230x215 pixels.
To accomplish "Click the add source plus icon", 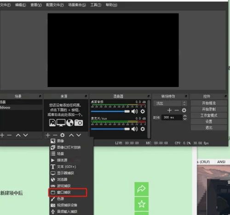I will 48,135.
